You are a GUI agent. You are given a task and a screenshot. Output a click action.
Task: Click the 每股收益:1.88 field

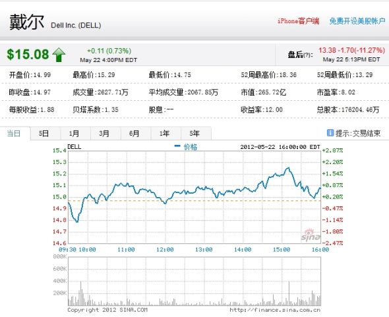tap(32, 109)
